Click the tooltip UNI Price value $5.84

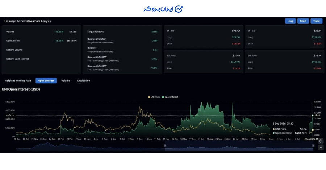(303, 129)
